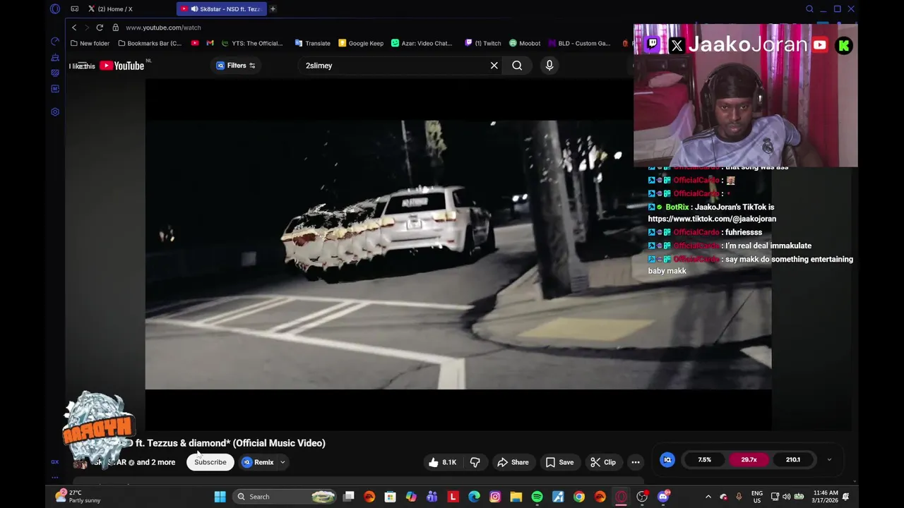
Task: Open sidebar settings gear icon
Action: point(55,111)
